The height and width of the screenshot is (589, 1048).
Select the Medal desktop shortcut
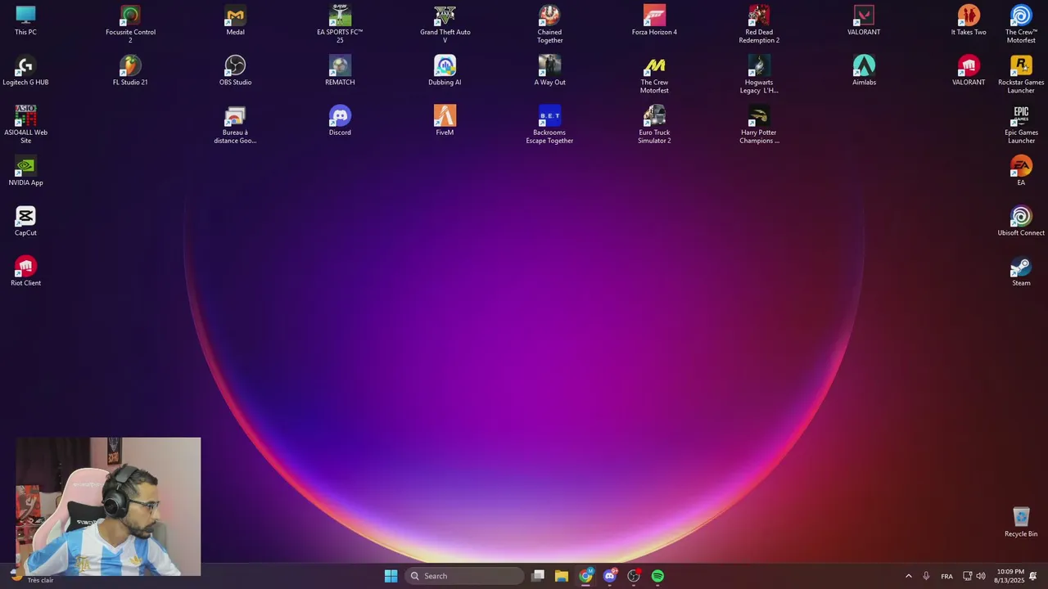click(x=235, y=20)
